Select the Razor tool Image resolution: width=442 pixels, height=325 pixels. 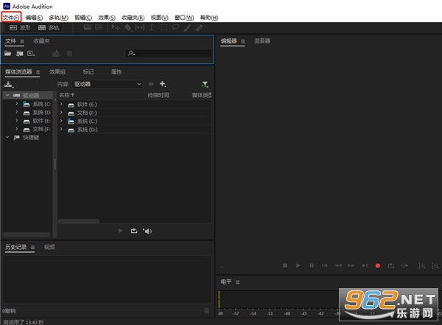[x=128, y=27]
